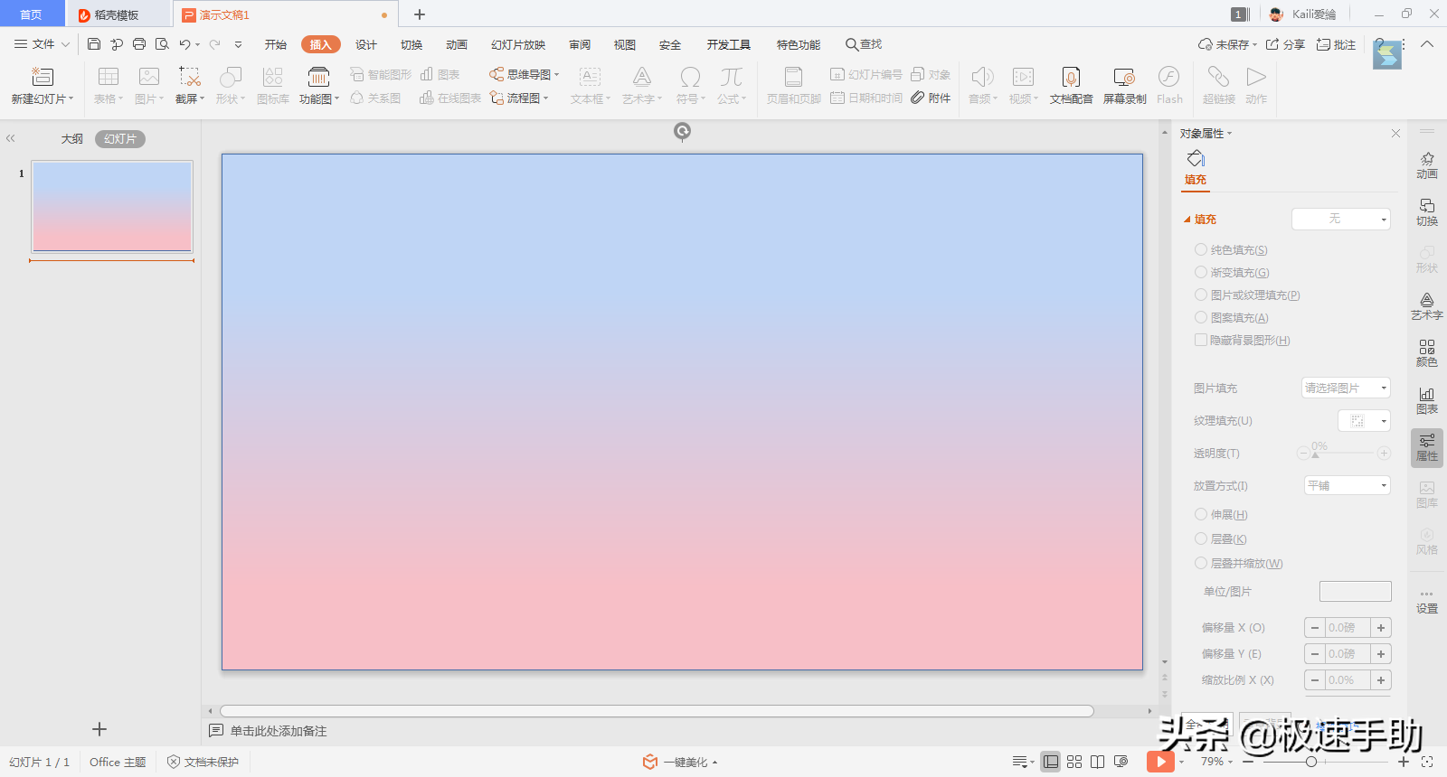Insert an 附件 attachment
1447x777 pixels.
(x=931, y=98)
